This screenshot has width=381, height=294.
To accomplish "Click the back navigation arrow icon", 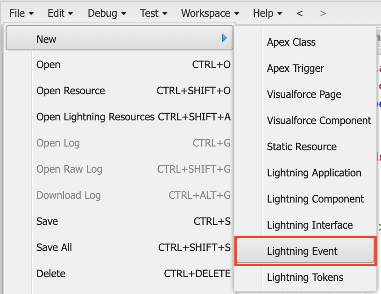I will (x=299, y=13).
